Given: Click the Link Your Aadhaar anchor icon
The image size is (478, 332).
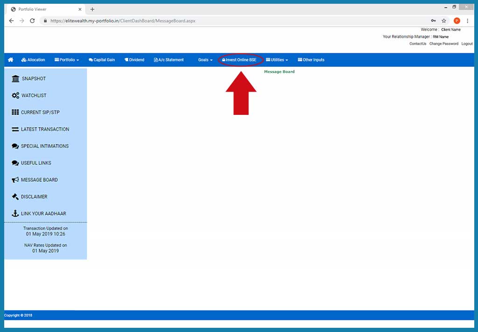Looking at the screenshot, I should [15, 213].
